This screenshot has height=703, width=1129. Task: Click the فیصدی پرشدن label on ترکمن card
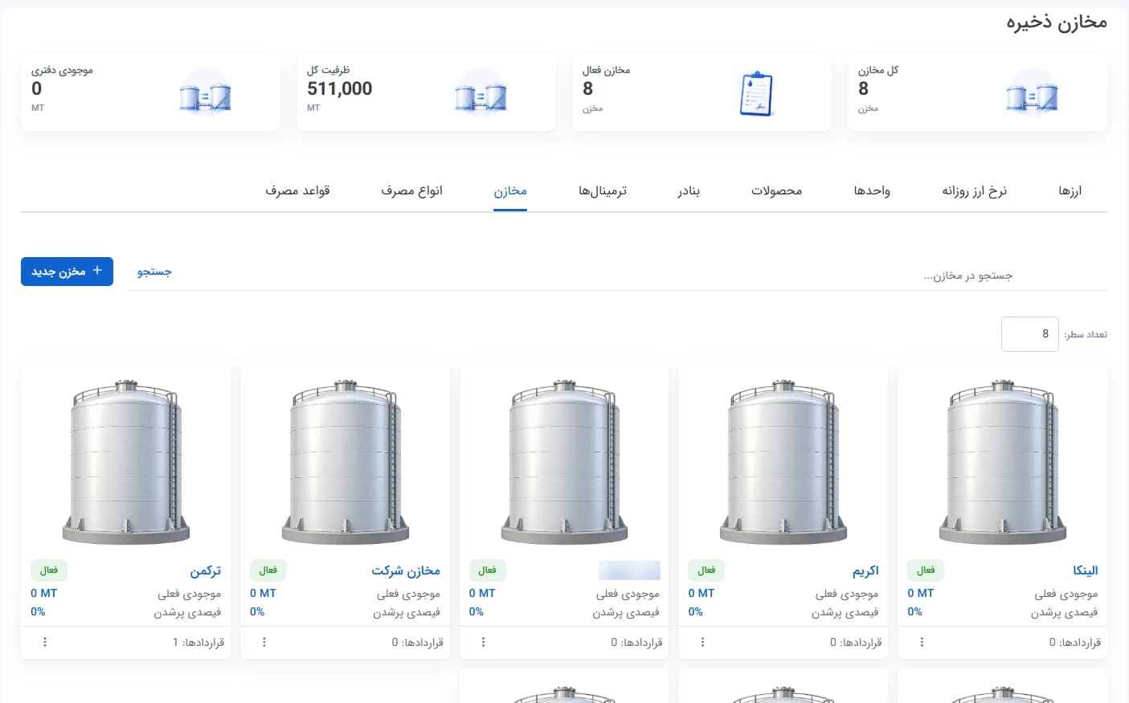188,612
